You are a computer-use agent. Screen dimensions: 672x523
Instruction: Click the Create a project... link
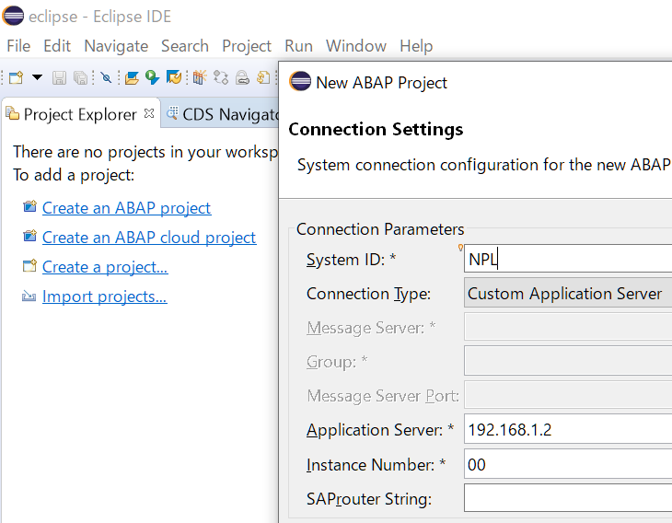(x=105, y=267)
